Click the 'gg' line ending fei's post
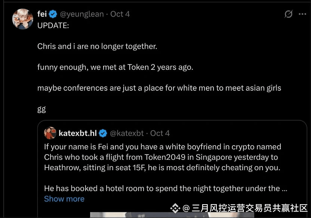311x218 pixels. coord(41,109)
